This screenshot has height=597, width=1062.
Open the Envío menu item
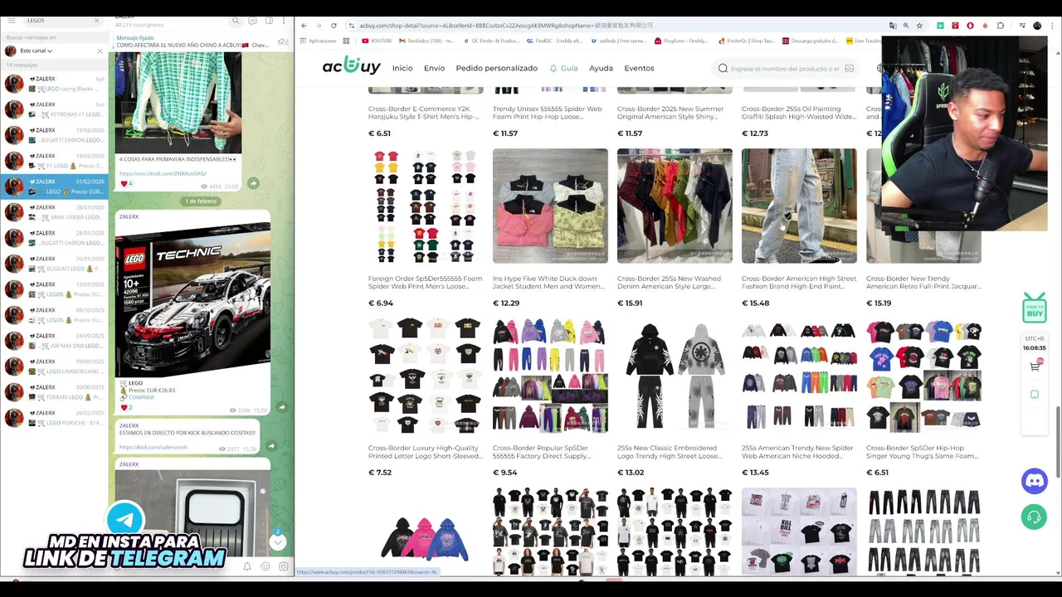click(434, 68)
